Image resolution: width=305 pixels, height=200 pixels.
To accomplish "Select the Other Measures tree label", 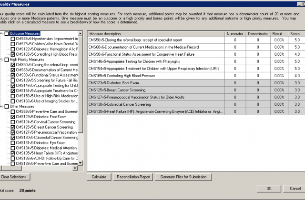I will click(x=22, y=107).
